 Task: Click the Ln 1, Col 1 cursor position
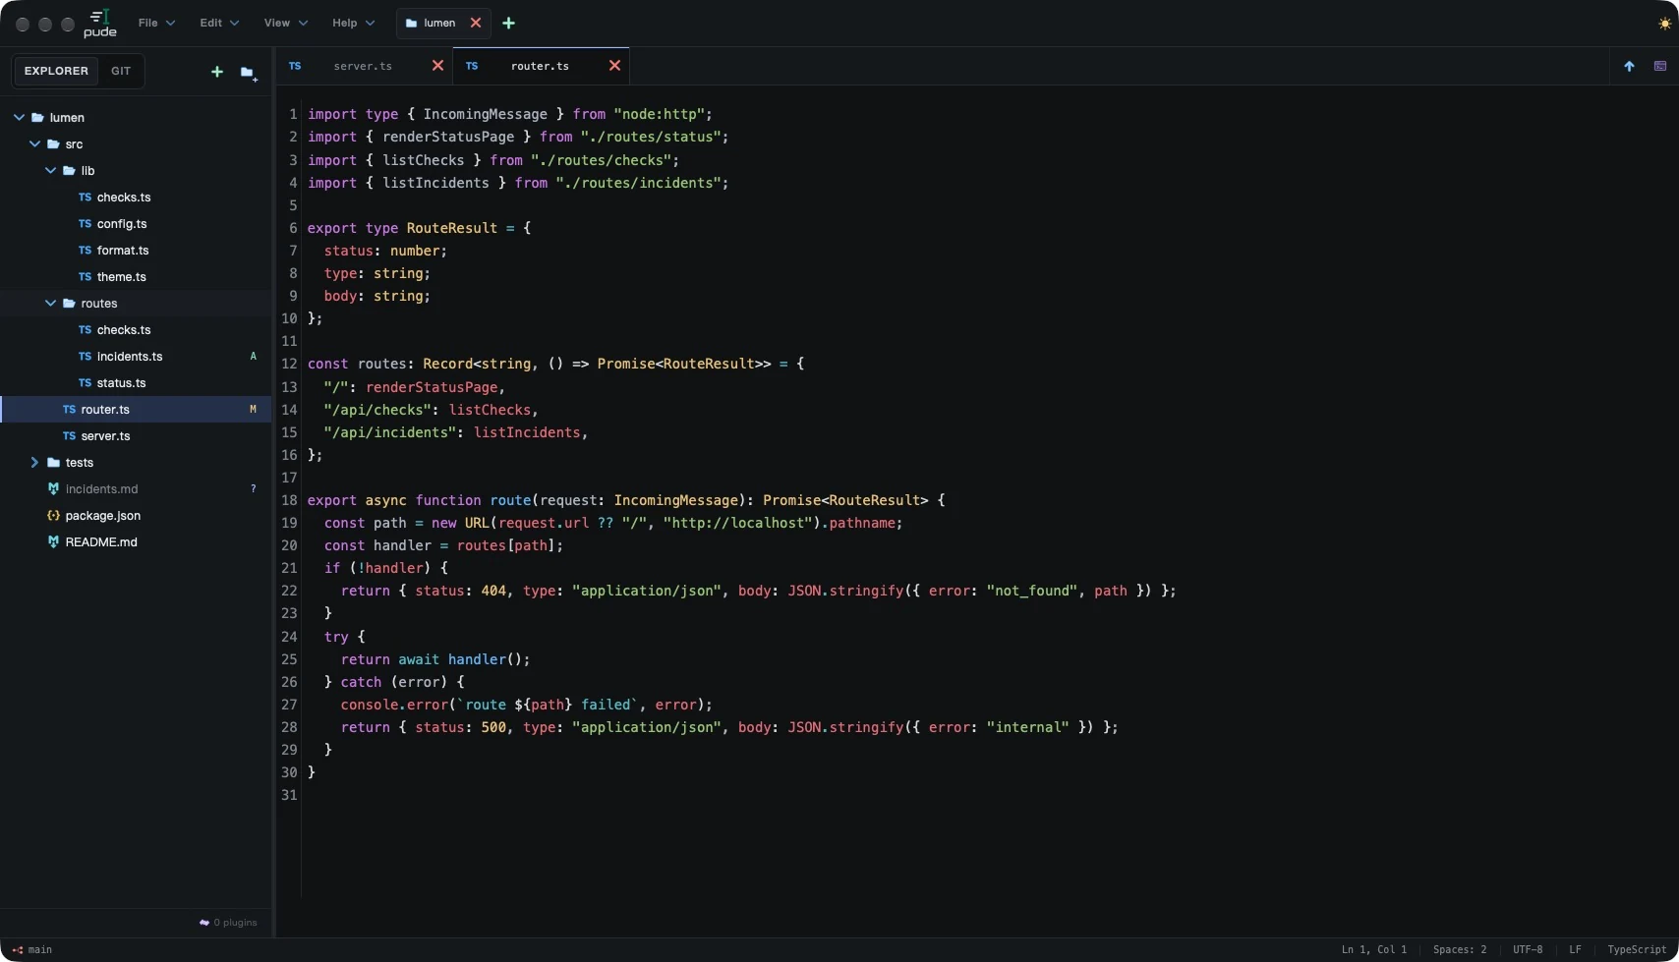pos(1374,950)
